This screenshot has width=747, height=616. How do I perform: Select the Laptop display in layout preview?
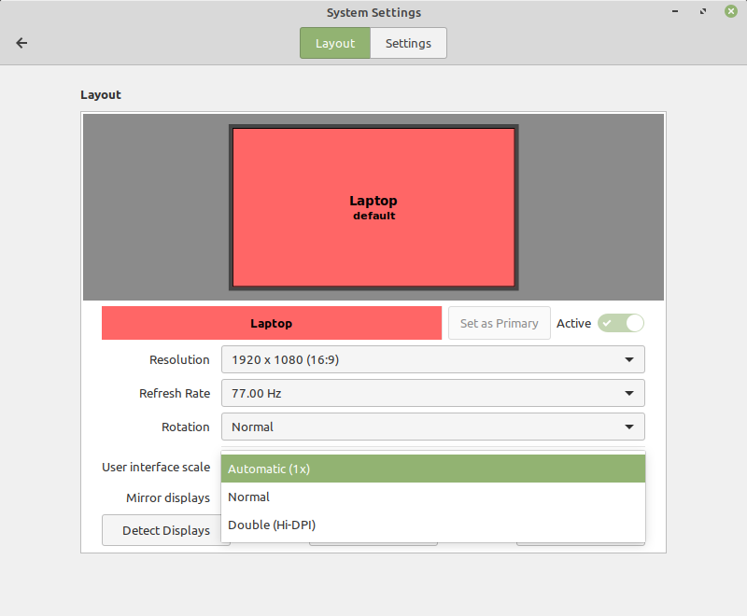[x=373, y=207]
